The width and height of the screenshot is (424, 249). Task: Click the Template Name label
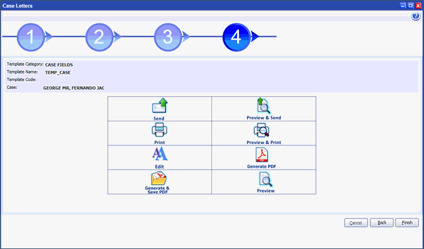21,72
